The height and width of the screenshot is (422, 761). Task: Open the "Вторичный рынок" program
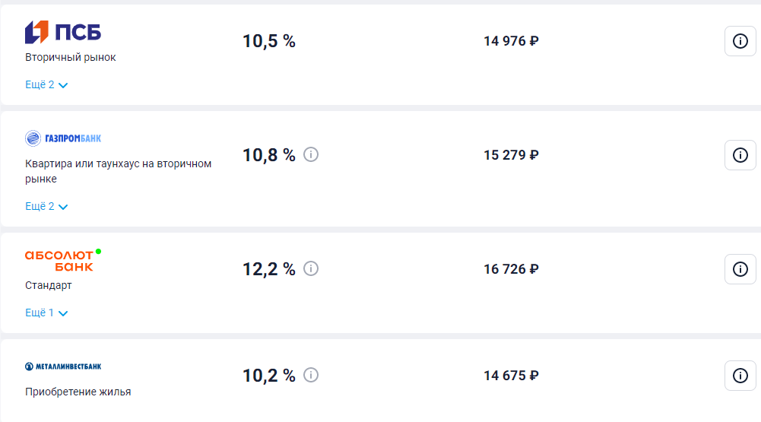coord(71,57)
